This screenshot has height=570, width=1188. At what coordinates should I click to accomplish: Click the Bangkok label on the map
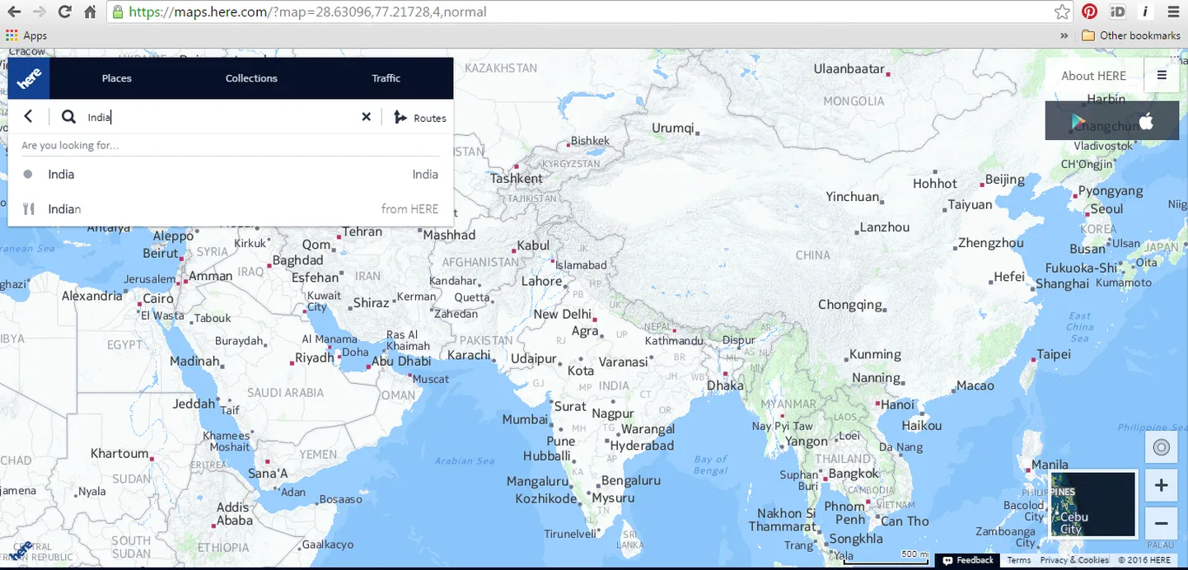tap(854, 474)
